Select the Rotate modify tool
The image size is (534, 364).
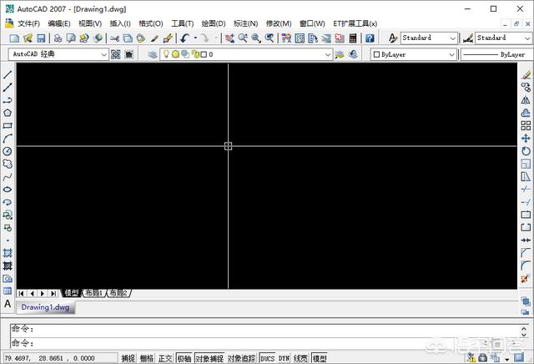pyautogui.click(x=526, y=151)
